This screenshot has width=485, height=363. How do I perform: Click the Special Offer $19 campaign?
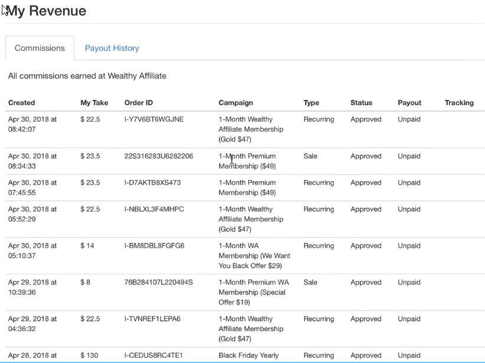pos(253,292)
